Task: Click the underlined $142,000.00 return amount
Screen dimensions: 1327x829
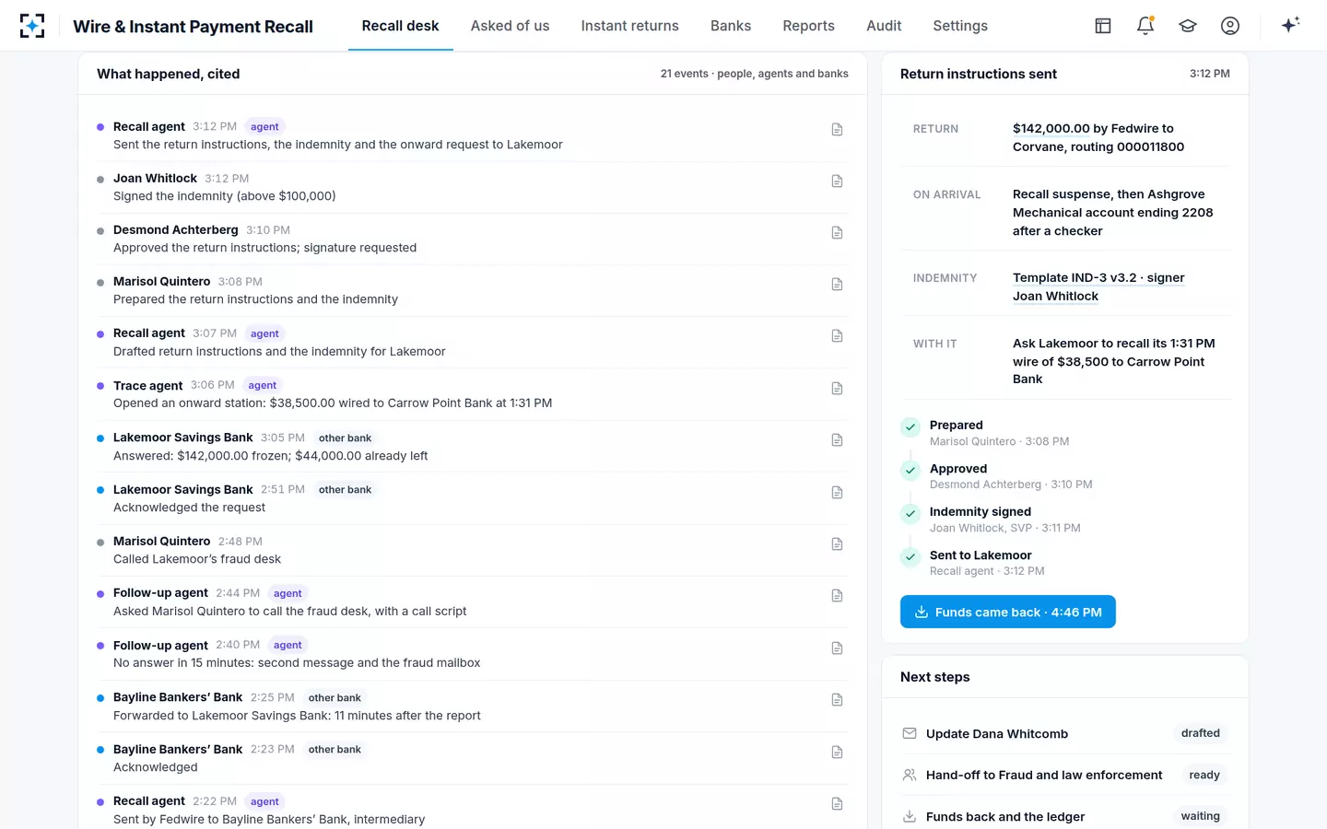Action: (1051, 129)
